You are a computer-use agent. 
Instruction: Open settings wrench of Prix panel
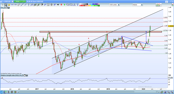click(x=5, y=8)
